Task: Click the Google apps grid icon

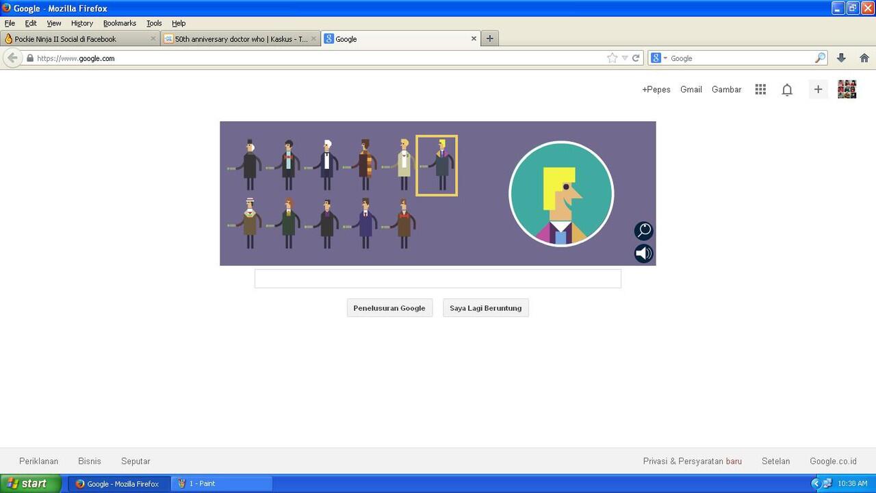Action: click(x=760, y=90)
